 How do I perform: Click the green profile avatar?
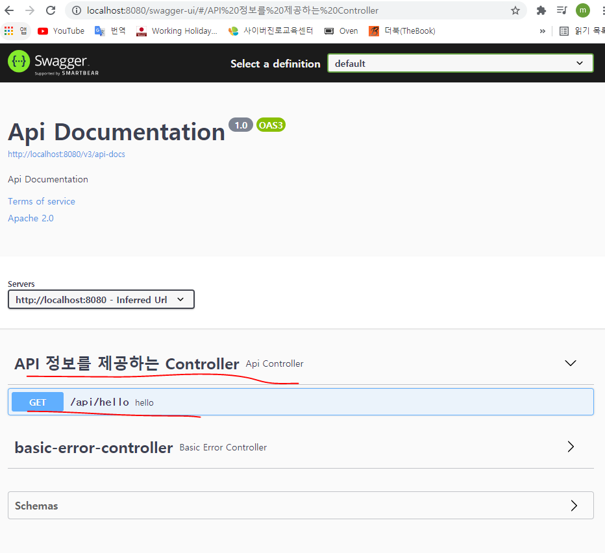click(582, 10)
